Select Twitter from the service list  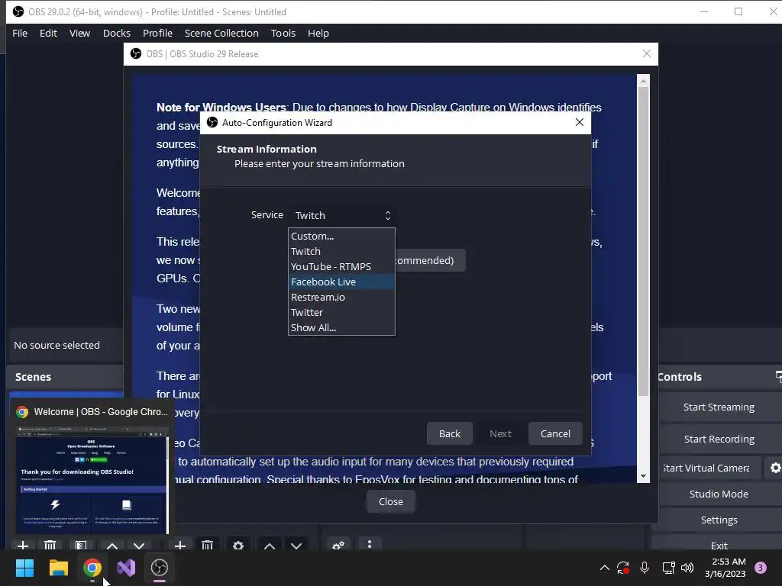(341, 312)
